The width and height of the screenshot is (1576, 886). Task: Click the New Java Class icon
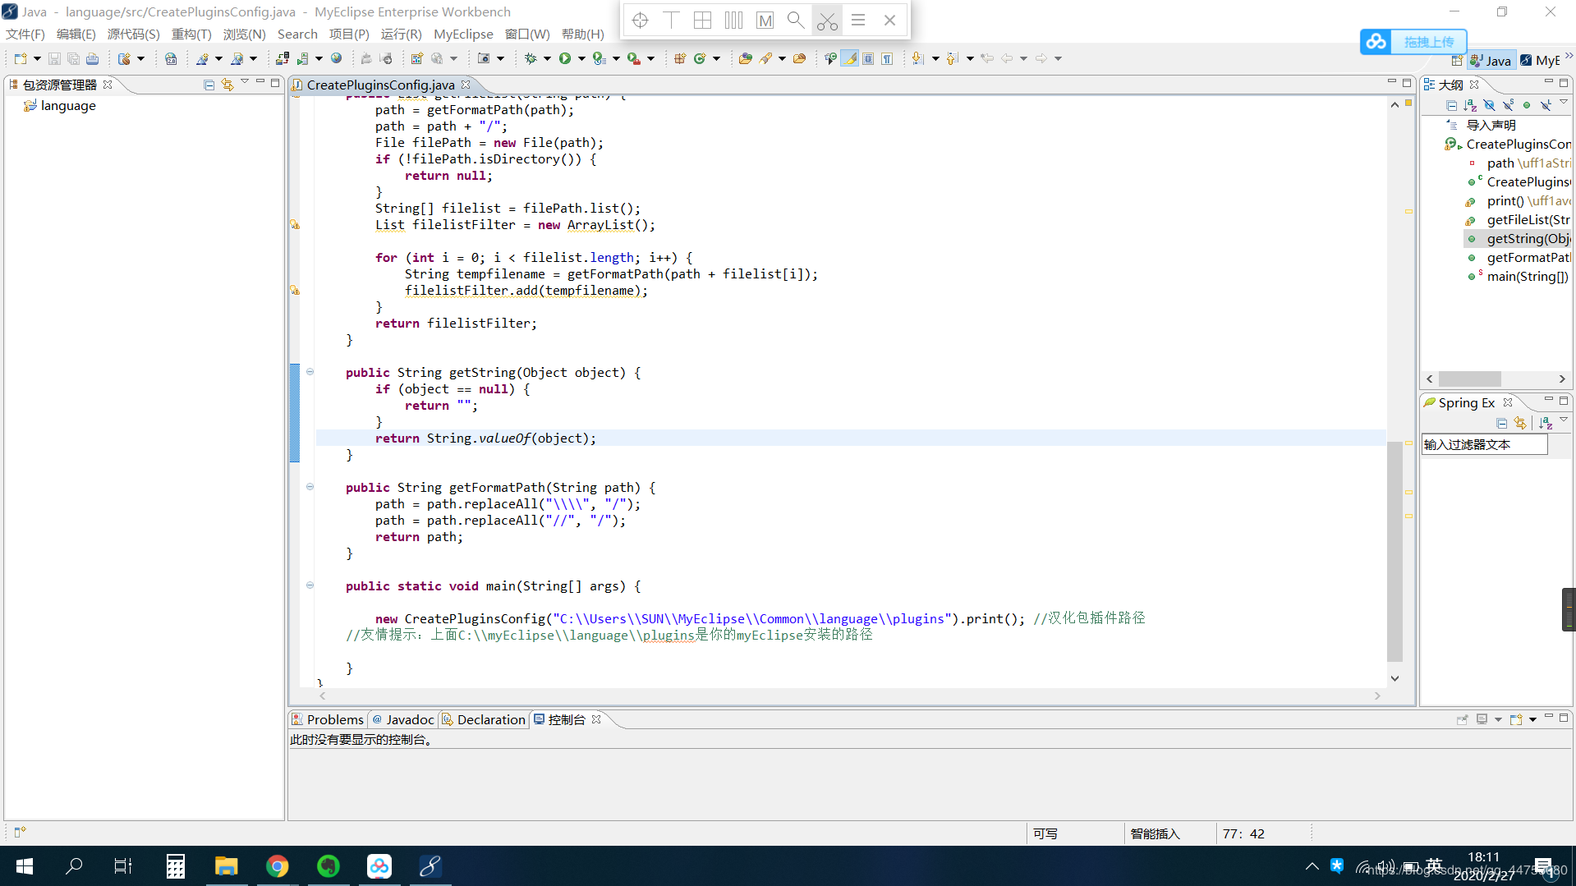[700, 58]
